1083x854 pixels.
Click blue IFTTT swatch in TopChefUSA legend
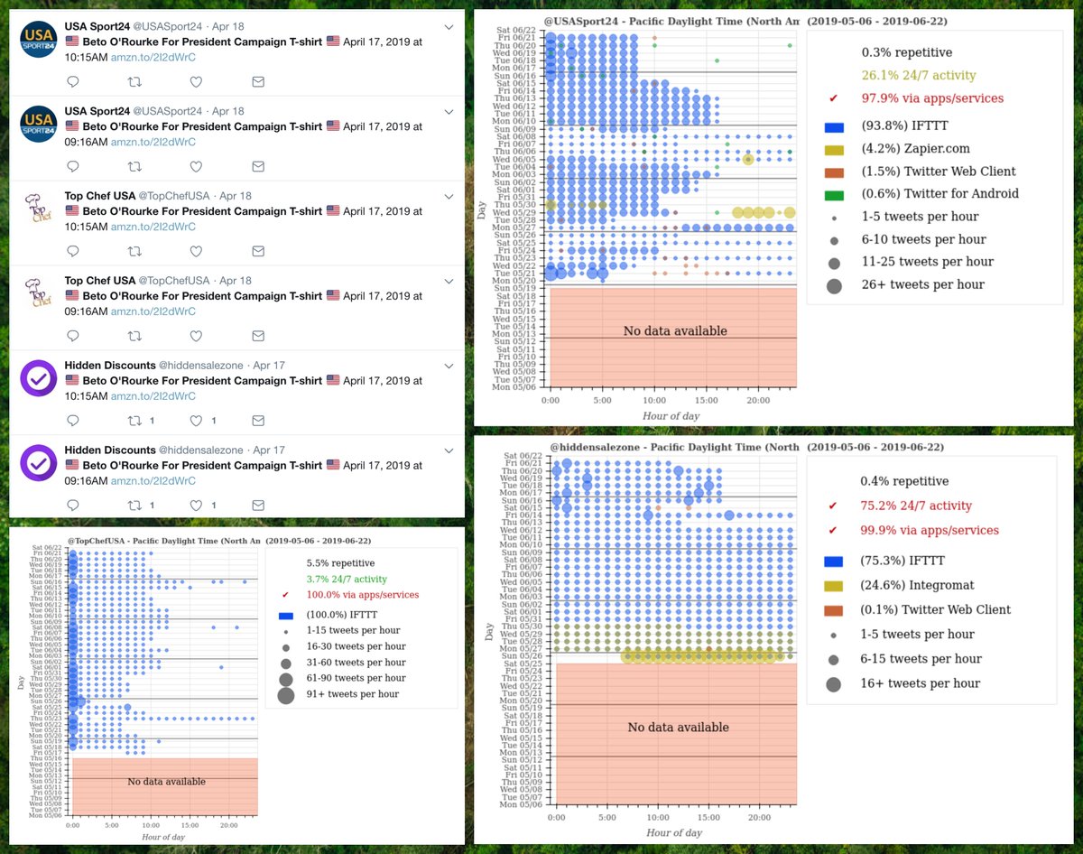pos(288,615)
